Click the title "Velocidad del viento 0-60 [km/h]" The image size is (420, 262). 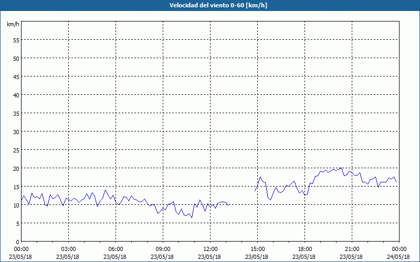pos(218,5)
